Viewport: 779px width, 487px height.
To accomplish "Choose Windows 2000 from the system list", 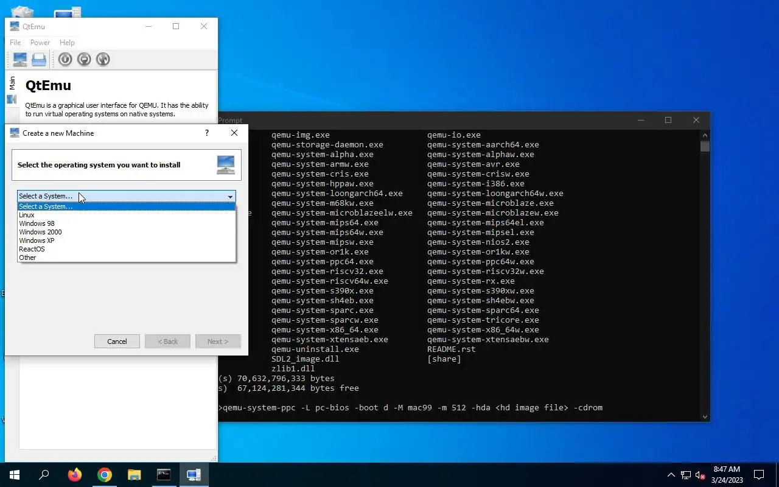I will (x=127, y=232).
